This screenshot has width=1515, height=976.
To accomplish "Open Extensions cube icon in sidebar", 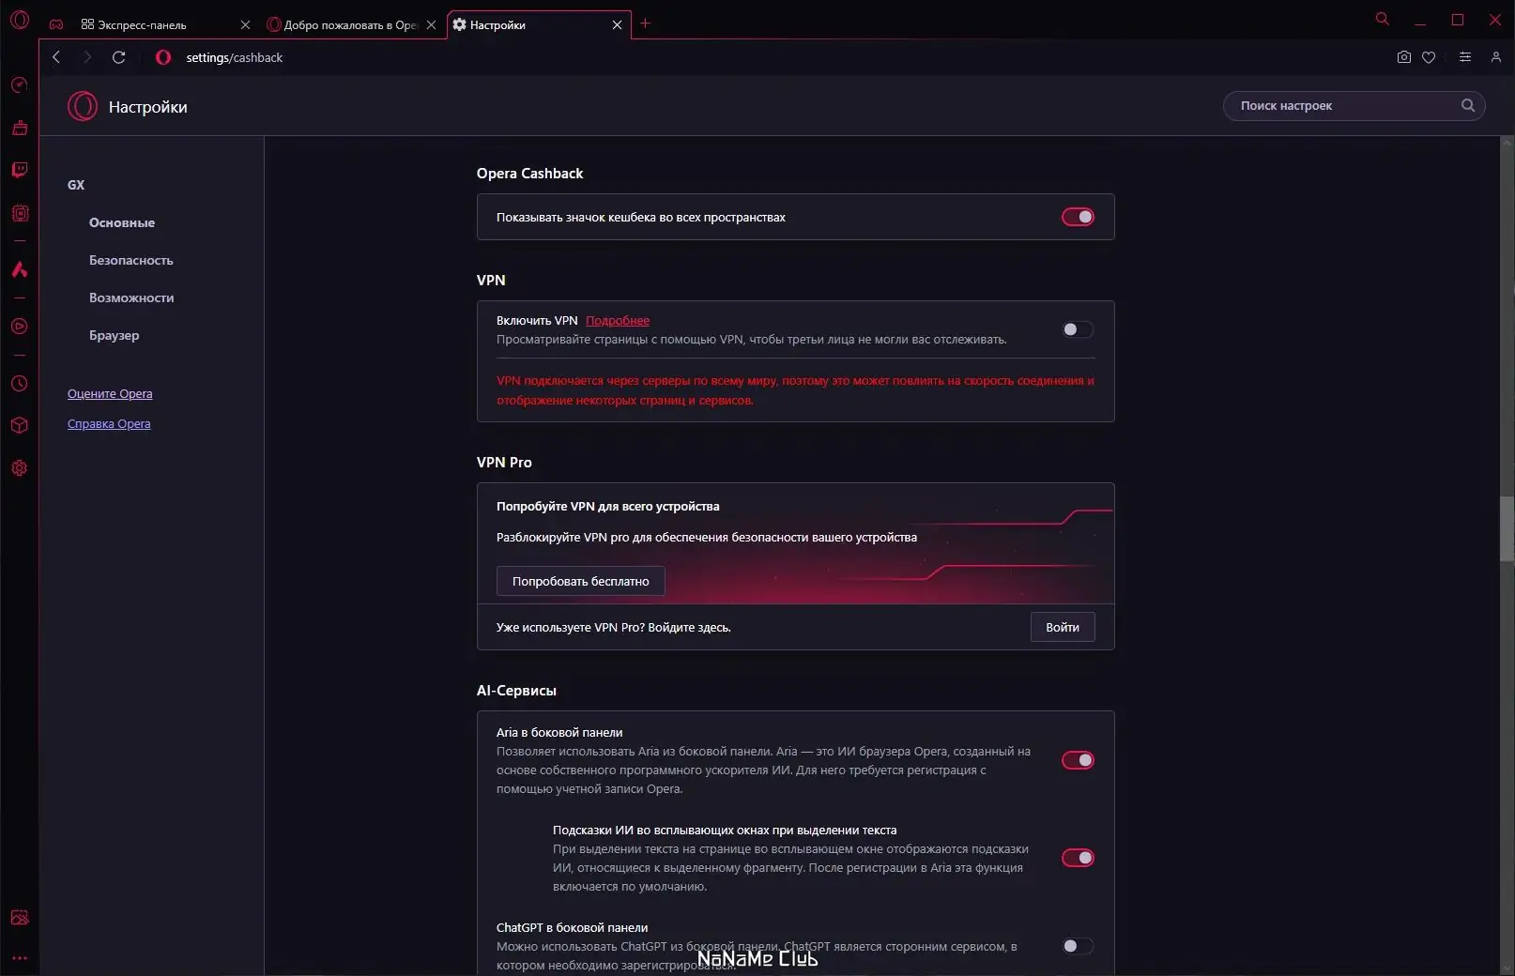I will [20, 425].
